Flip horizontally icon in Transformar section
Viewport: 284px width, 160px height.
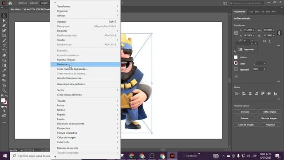264,41
